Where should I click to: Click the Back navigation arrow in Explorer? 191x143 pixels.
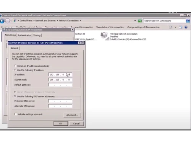coord(2,21)
